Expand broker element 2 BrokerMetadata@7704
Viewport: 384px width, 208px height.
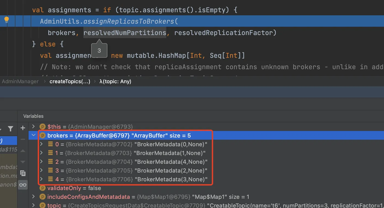pos(41,161)
